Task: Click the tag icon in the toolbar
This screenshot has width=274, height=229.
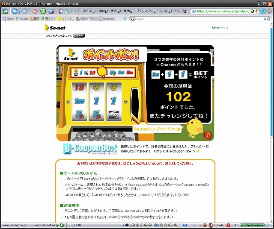Action: pyautogui.click(x=61, y=12)
